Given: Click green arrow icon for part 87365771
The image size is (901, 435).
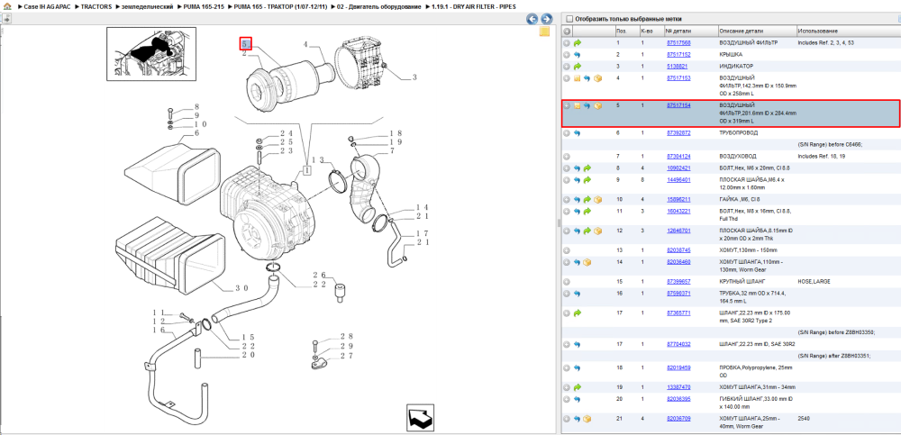Looking at the screenshot, I should (578, 313).
